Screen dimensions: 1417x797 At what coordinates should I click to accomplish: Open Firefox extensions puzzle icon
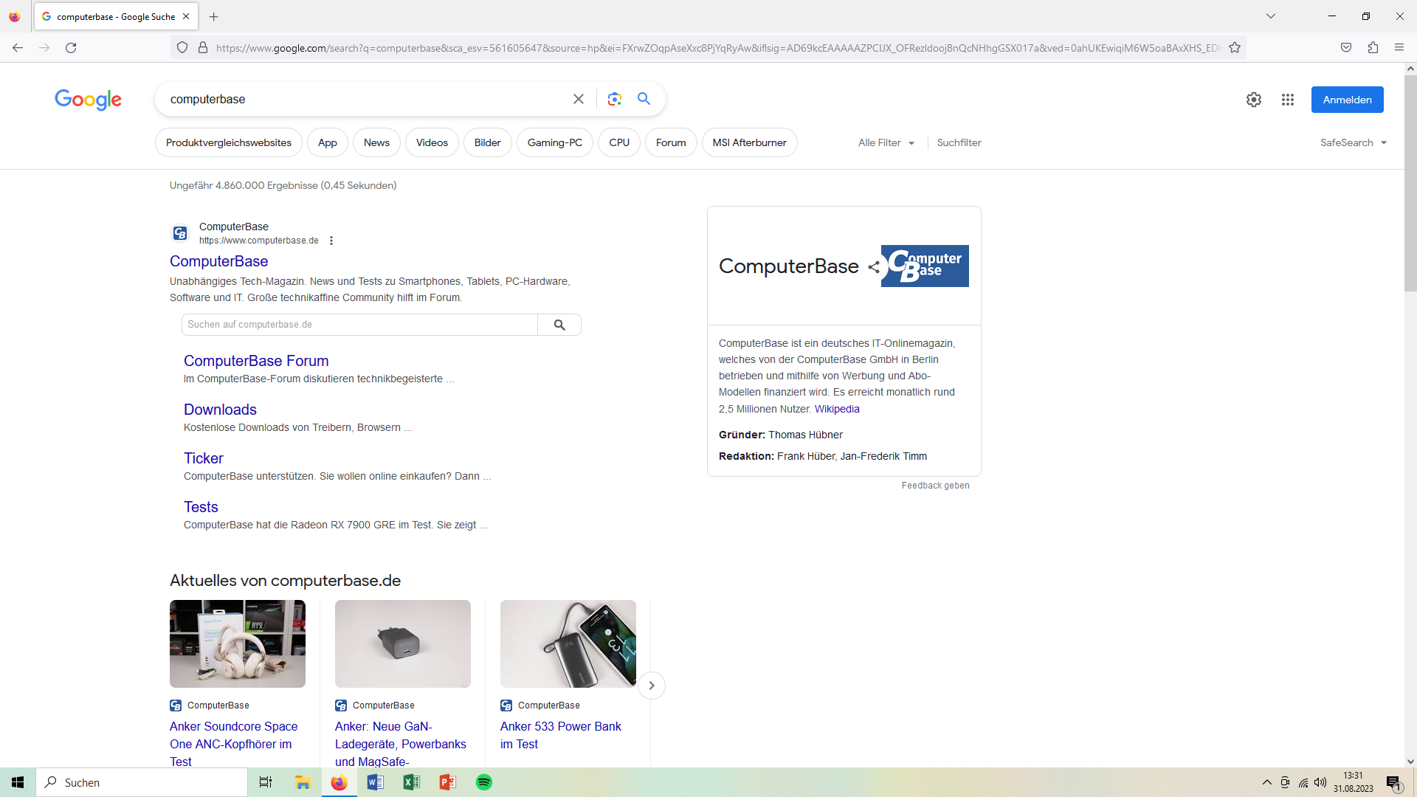1373,48
